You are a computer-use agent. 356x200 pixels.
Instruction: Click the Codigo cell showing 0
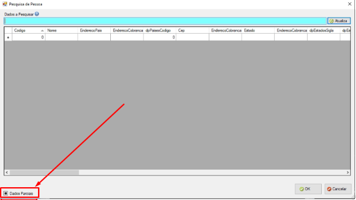pos(28,37)
